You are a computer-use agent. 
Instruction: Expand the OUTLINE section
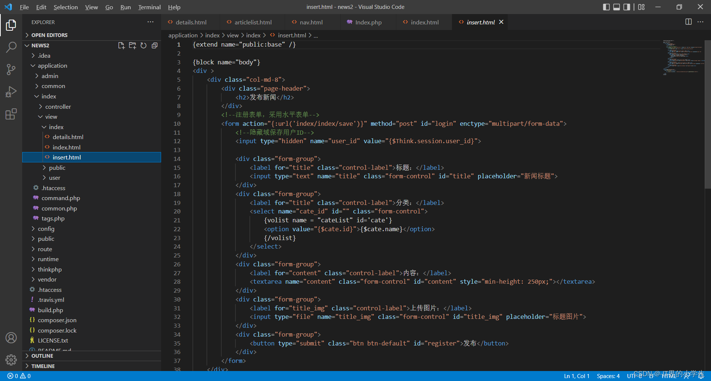click(91, 356)
